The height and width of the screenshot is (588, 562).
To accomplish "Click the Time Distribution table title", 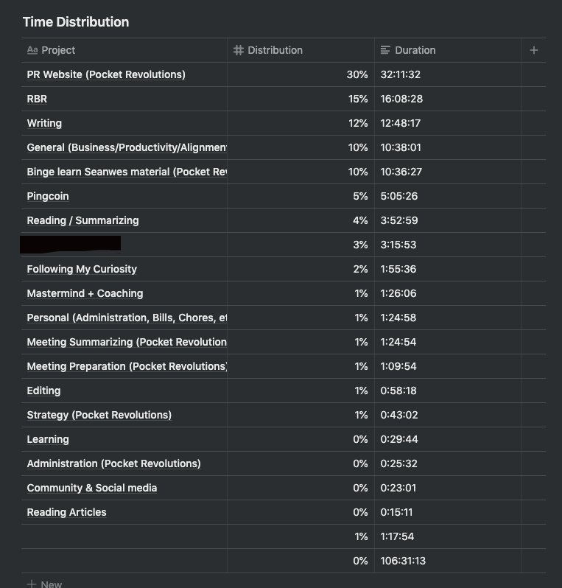I will coord(76,22).
